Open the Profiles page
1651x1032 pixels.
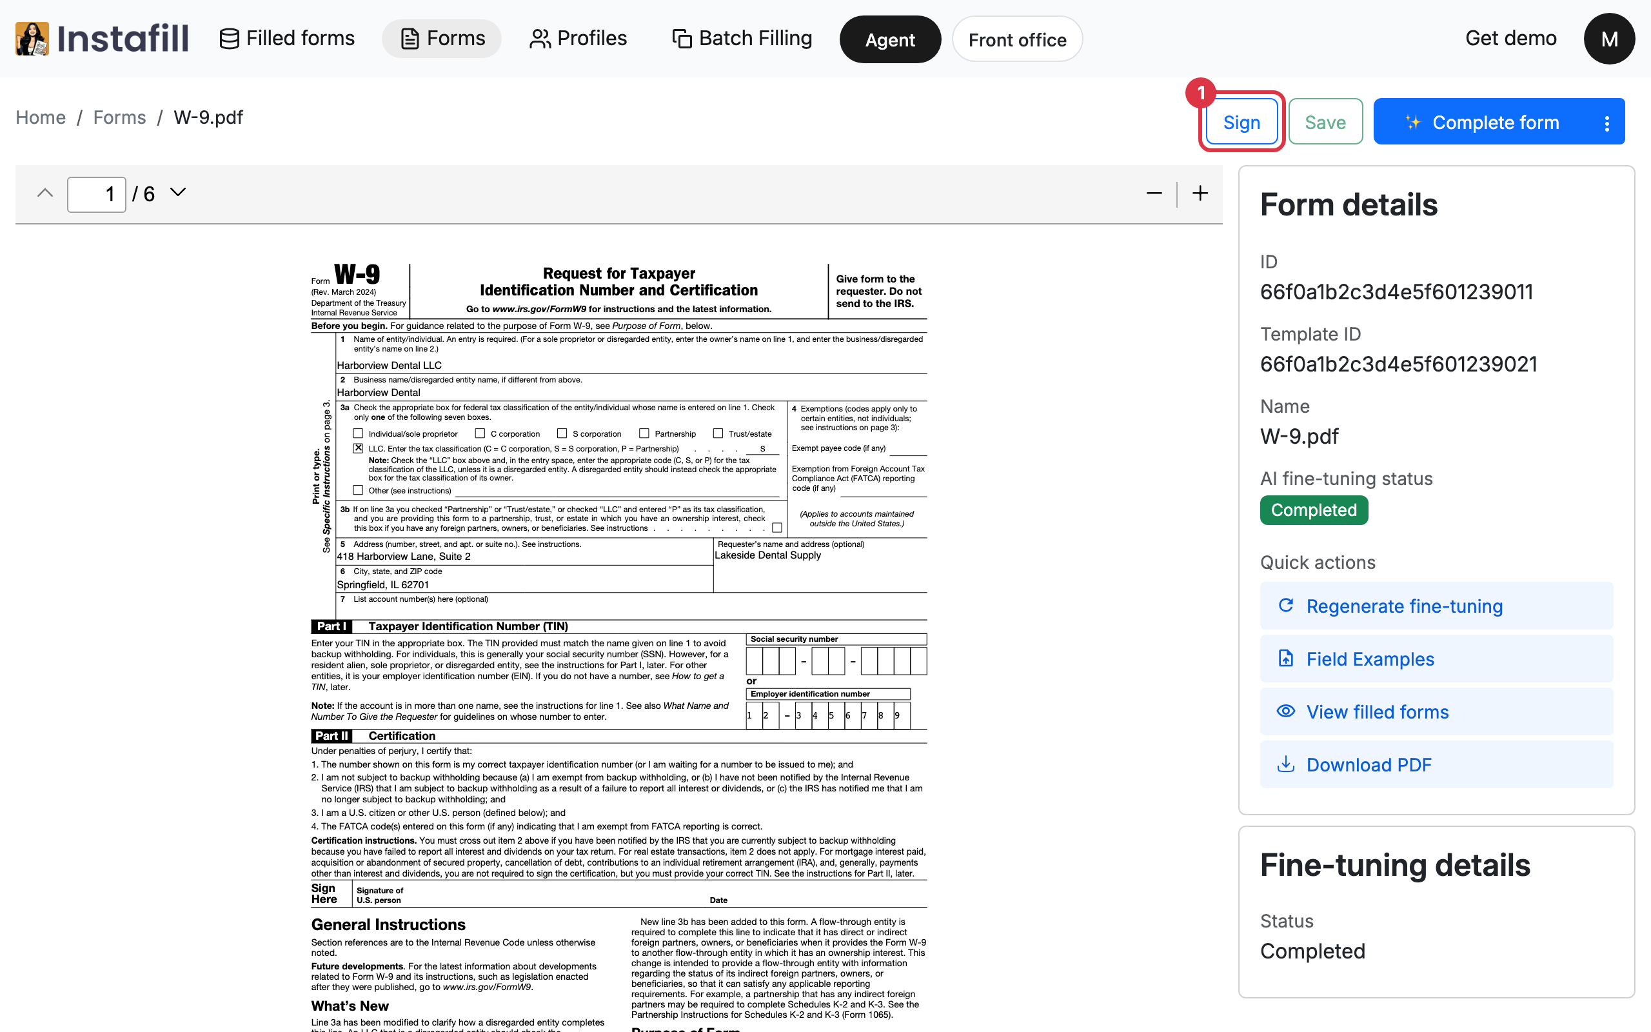click(x=578, y=38)
